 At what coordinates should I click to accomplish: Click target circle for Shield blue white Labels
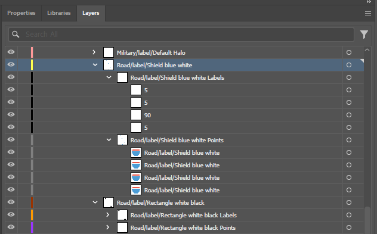click(349, 77)
